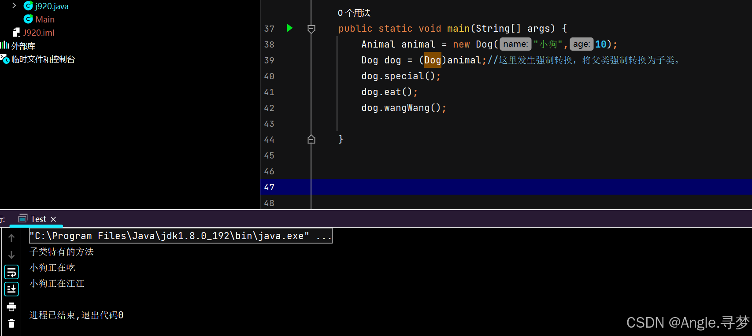Place cursor on dog.special() call
The height and width of the screenshot is (336, 752).
(x=400, y=76)
